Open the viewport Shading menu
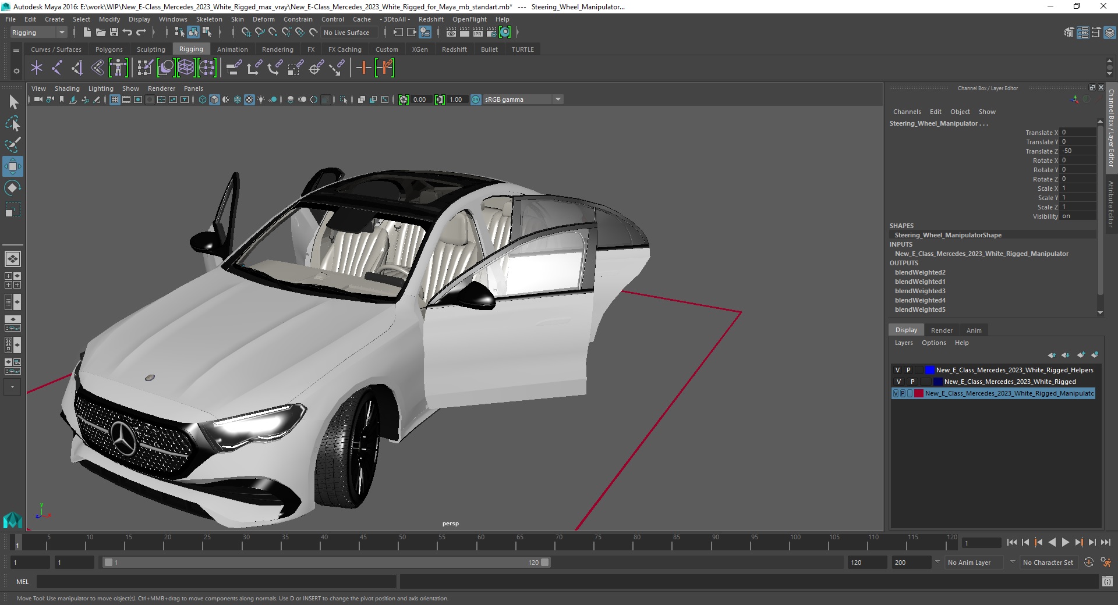 [x=67, y=88]
